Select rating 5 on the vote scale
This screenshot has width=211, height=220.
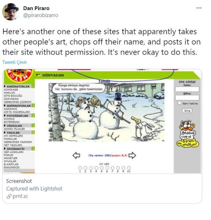point(102,168)
